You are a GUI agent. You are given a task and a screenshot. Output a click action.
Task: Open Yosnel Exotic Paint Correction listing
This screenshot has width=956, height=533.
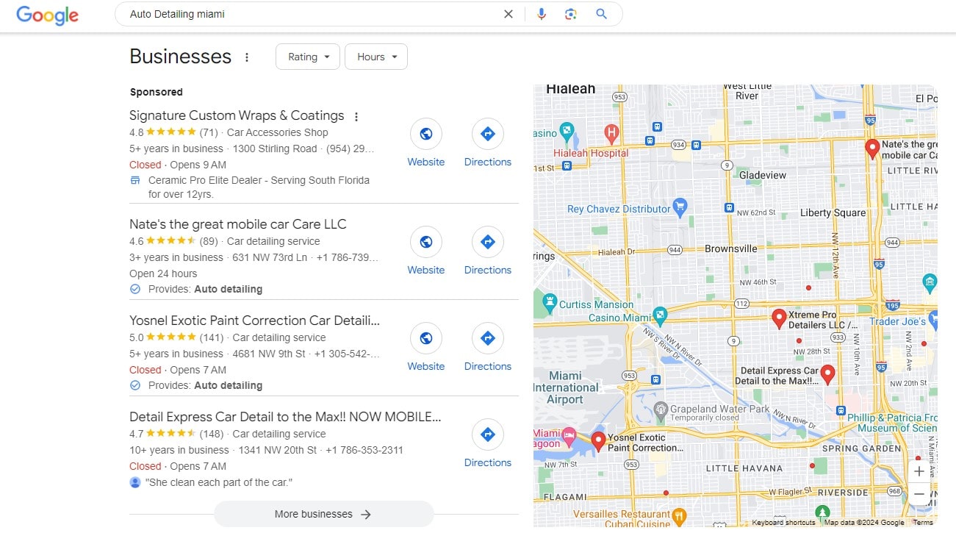[255, 321]
